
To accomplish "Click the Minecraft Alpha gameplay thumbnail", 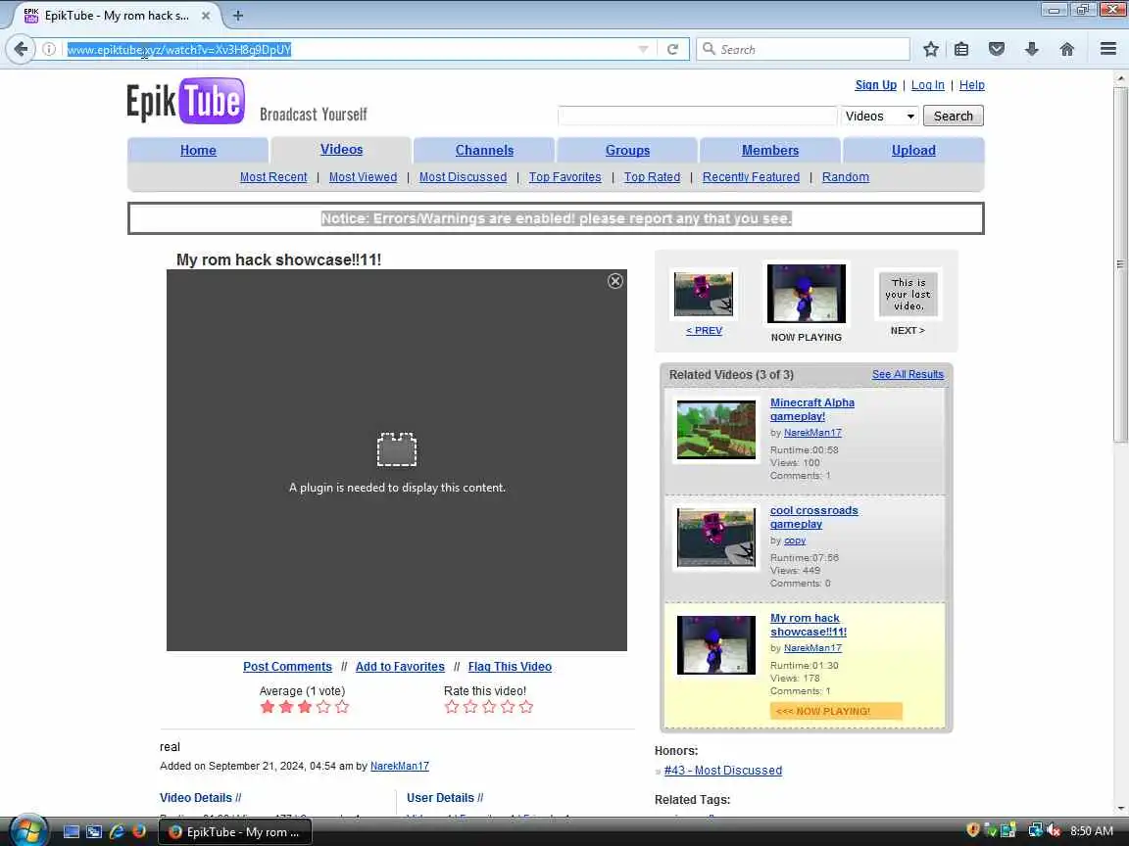I will point(716,430).
